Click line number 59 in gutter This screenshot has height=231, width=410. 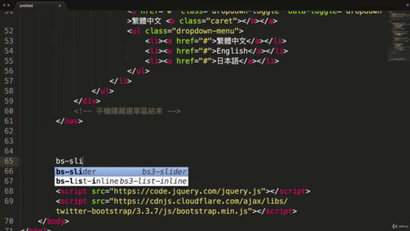(x=9, y=101)
